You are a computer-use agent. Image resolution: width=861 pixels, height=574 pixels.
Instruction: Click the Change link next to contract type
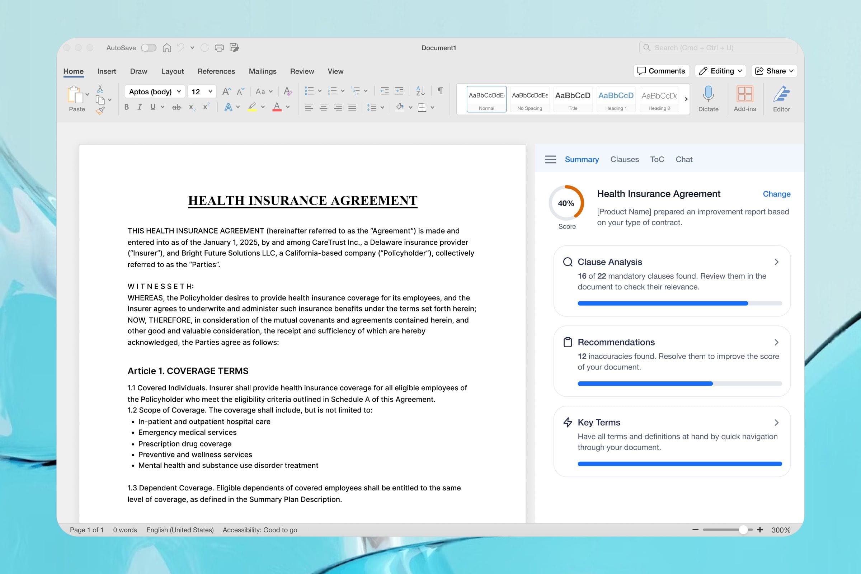776,194
